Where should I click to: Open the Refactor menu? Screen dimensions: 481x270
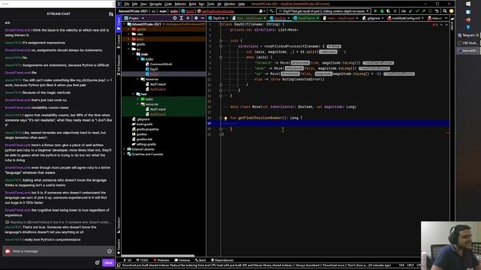[180, 4]
